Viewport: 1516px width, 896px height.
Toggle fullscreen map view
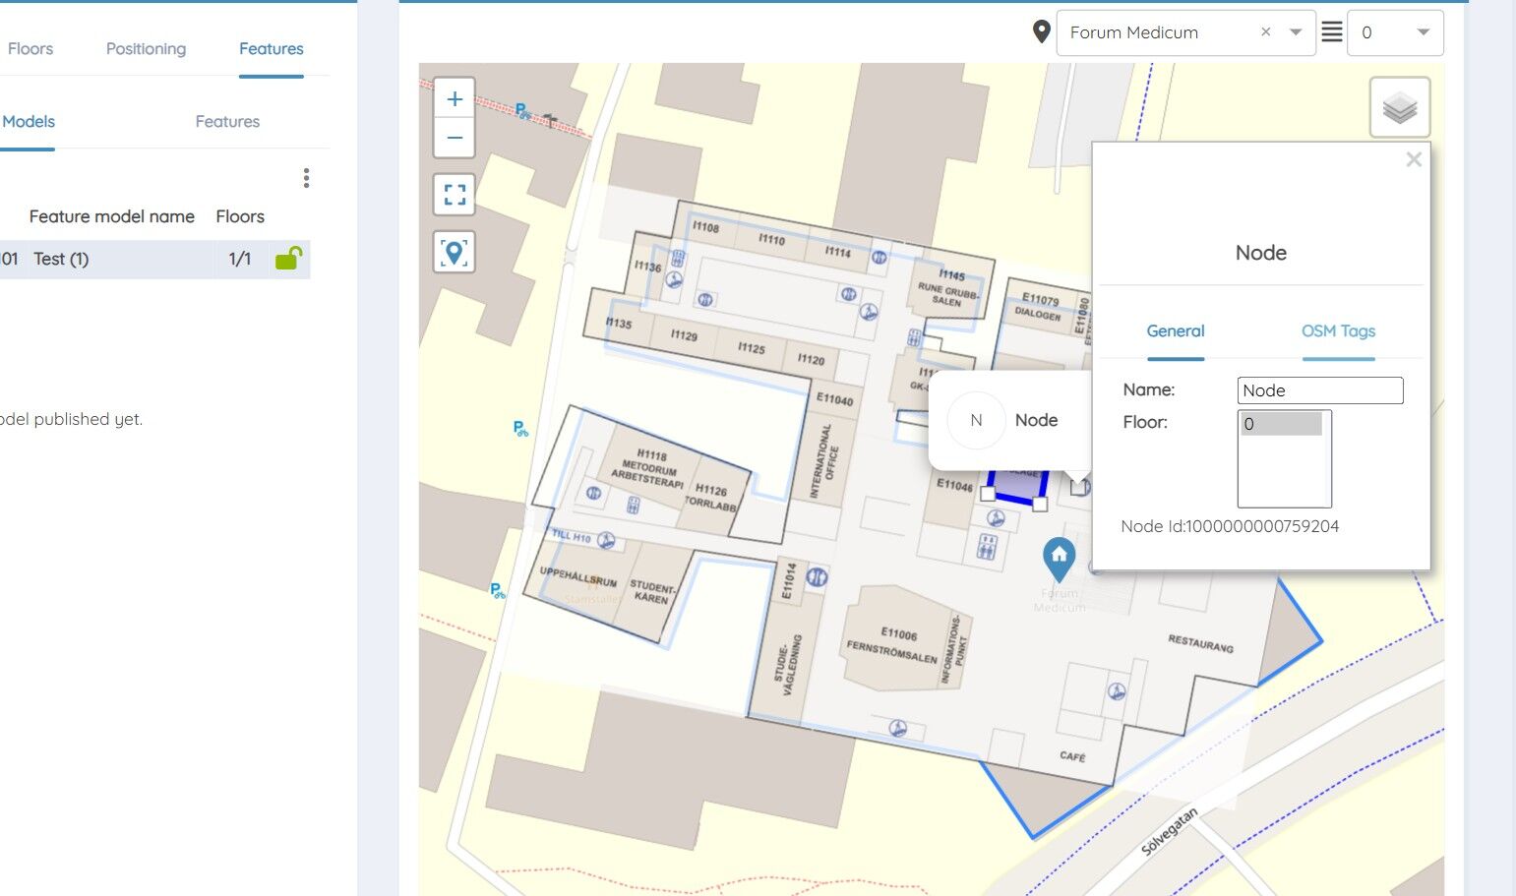pyautogui.click(x=455, y=195)
